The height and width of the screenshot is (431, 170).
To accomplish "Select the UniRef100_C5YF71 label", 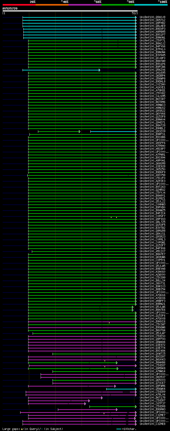I will click(x=152, y=40).
